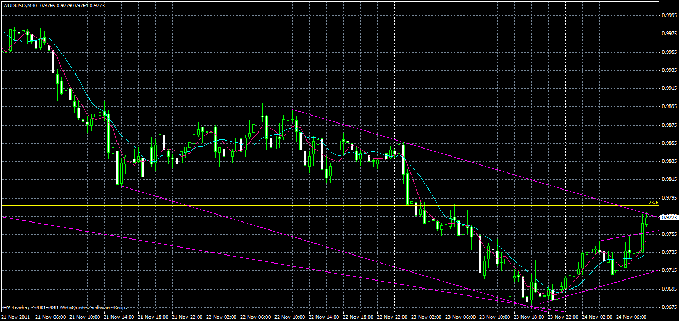Click the 0.9915 price axis label

pyautogui.click(x=669, y=88)
